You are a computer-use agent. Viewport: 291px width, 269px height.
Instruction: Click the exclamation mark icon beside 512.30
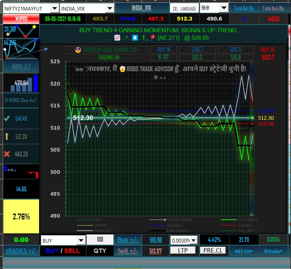[x=7, y=136]
